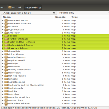Select the Godless Wicked Creeps row
Image resolution: width=109 pixels, height=109 pixels.
click(55, 45)
